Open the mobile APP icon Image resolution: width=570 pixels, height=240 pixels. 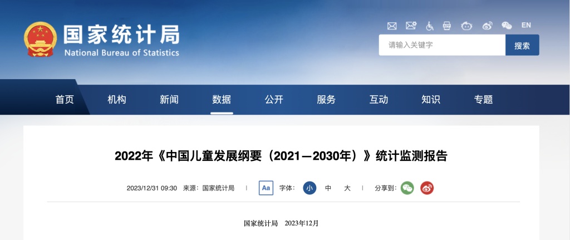click(x=447, y=26)
